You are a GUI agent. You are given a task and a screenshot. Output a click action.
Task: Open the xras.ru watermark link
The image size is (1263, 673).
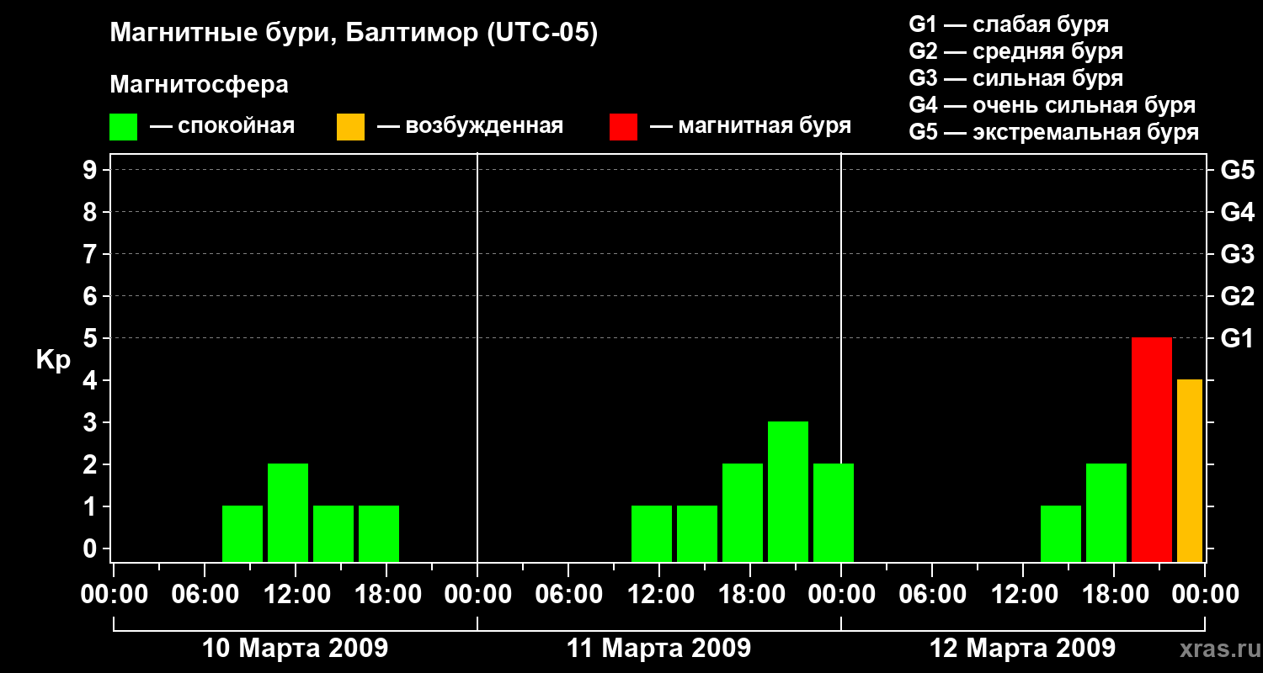[x=1216, y=649]
